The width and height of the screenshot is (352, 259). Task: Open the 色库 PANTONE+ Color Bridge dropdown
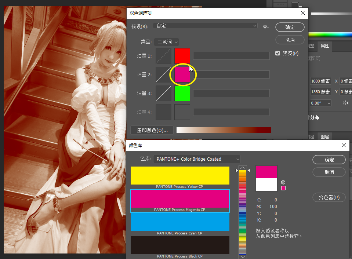click(197, 159)
